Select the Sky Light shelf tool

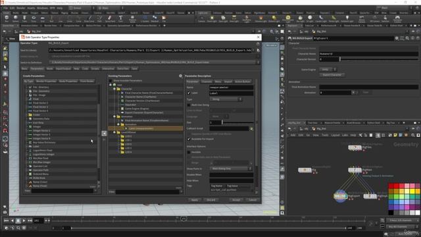300,18
